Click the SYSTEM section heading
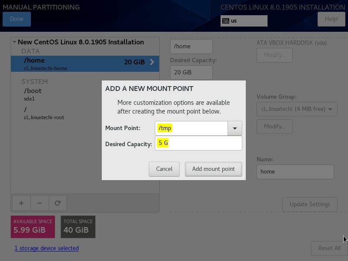 click(x=35, y=82)
